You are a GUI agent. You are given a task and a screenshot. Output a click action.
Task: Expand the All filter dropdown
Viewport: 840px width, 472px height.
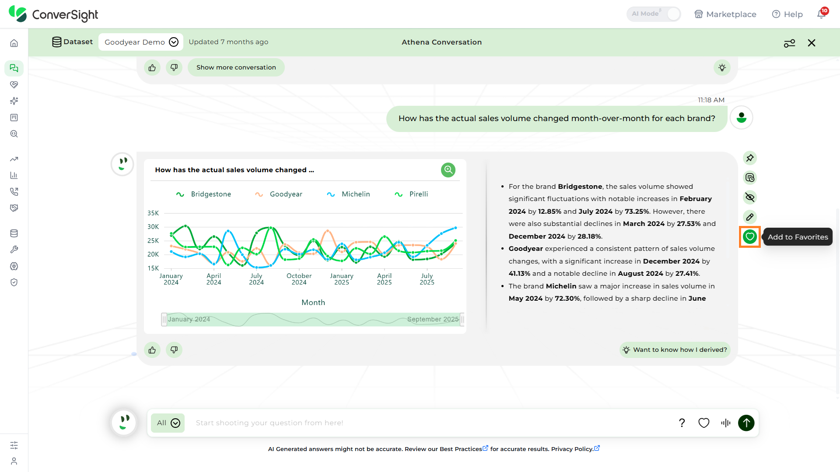[x=168, y=423]
